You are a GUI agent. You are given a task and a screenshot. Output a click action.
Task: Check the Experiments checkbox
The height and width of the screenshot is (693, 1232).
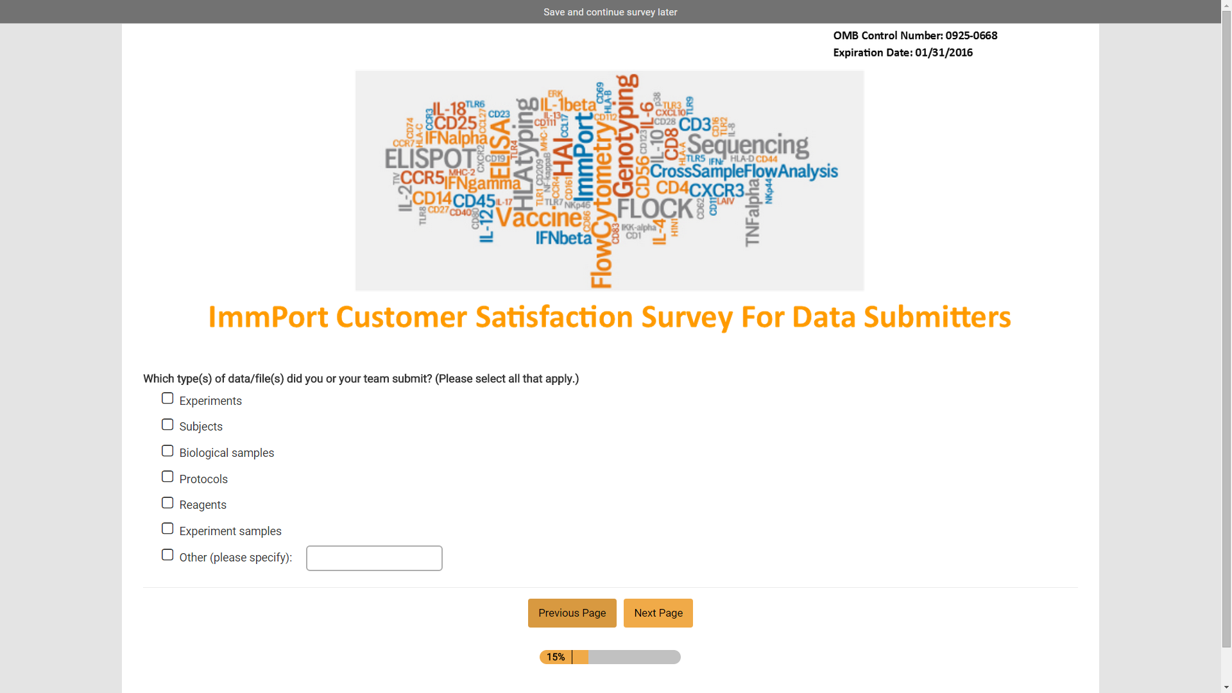click(167, 398)
